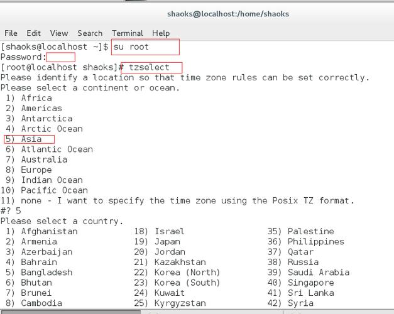This screenshot has width=394, height=314.
Task: Click the '6) Bhutan' country entry
Action: tap(29, 283)
